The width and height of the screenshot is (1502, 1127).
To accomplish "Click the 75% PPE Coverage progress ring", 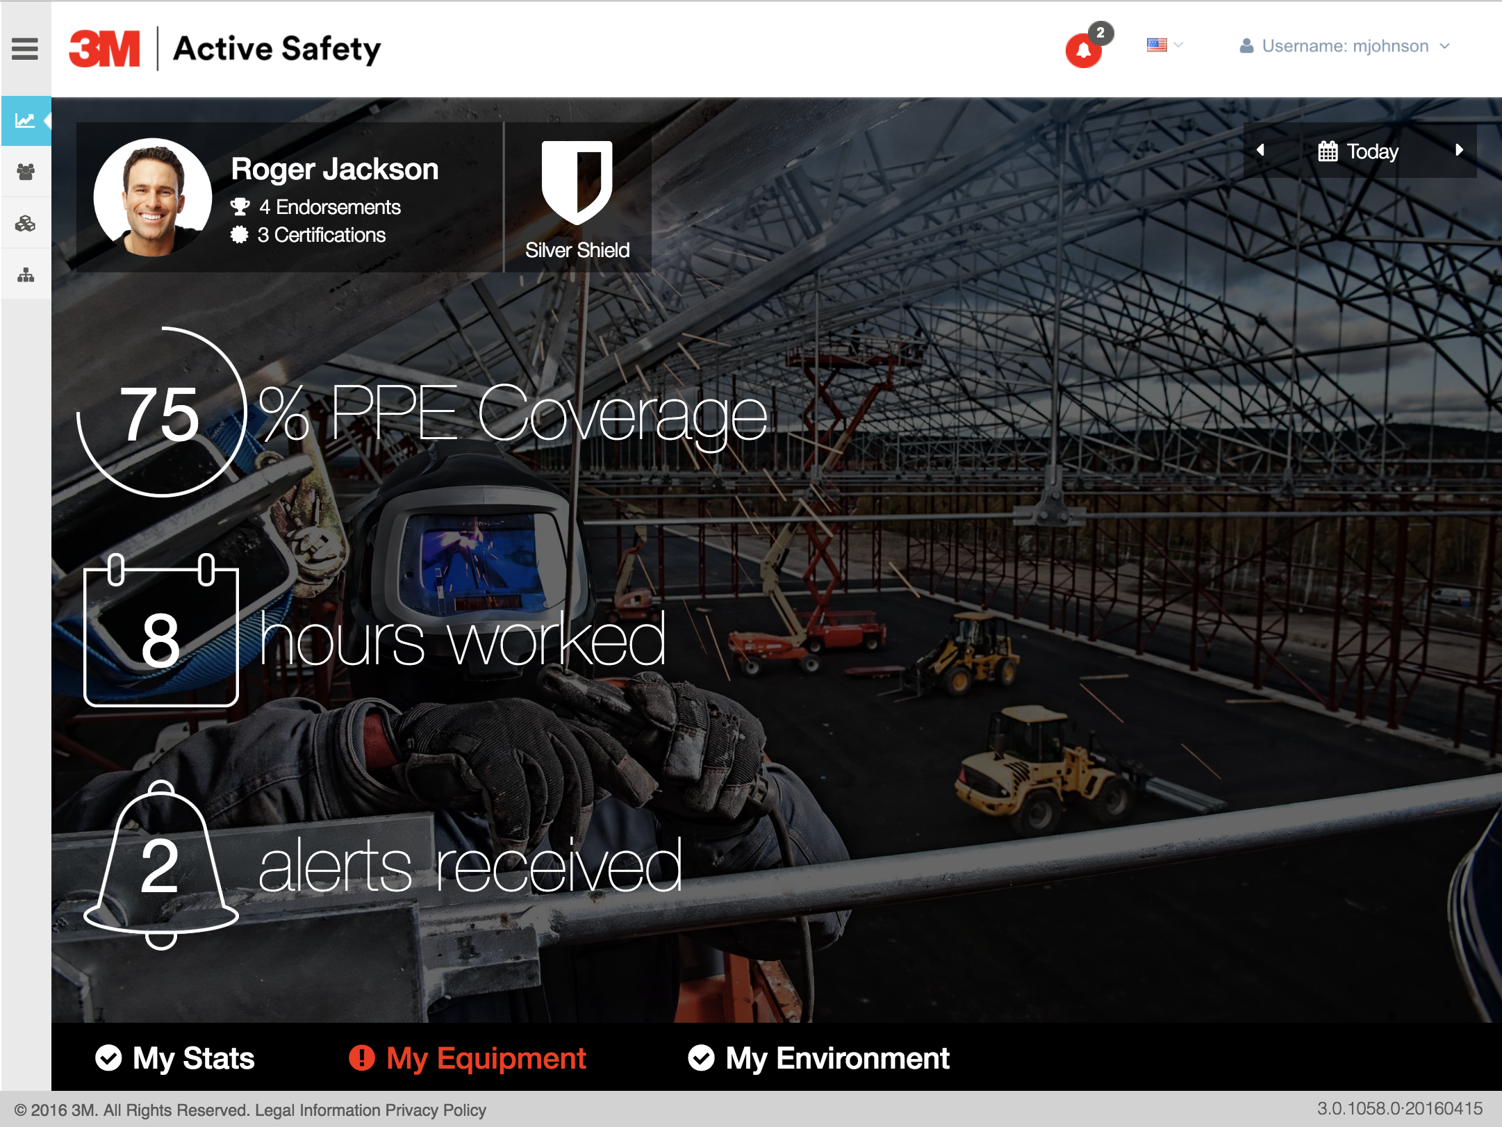I will (x=161, y=413).
